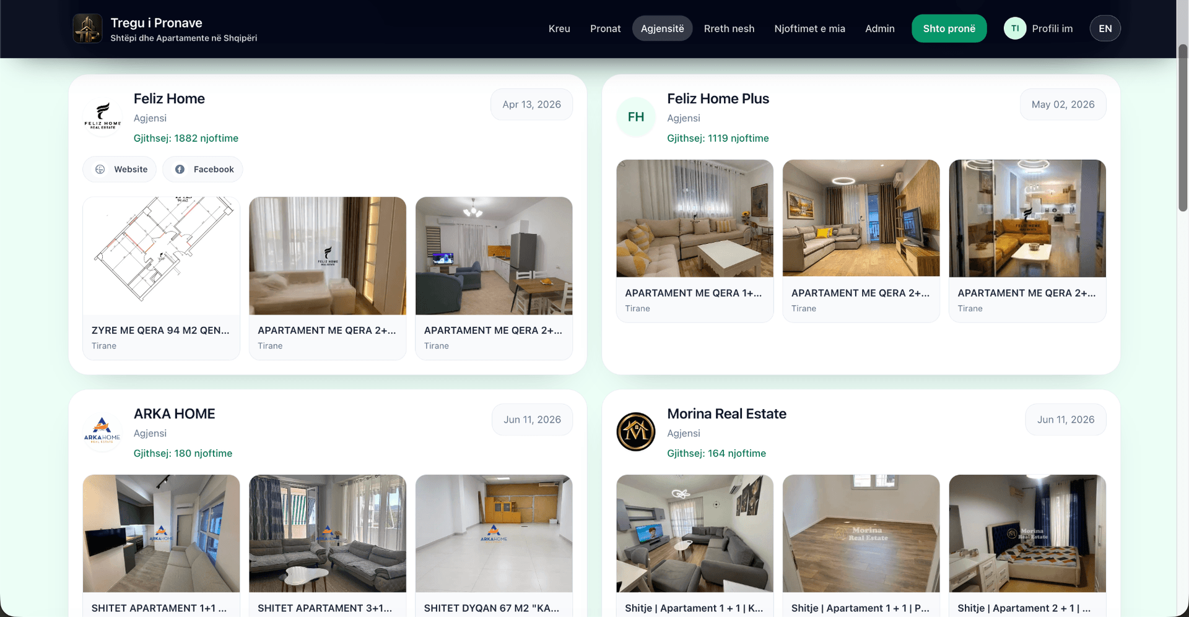Viewport: 1189px width, 617px height.
Task: Open Feliz Home's third listing photo with dining table
Action: [x=494, y=256]
